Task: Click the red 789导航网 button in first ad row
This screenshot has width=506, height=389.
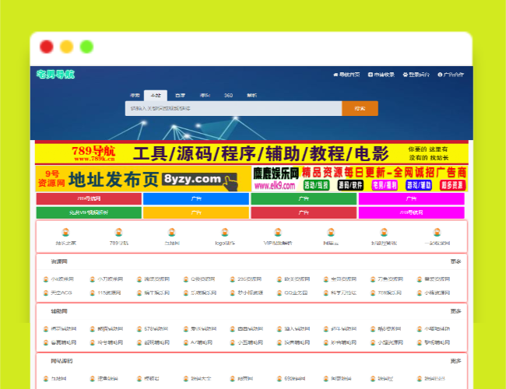Action: click(x=89, y=198)
